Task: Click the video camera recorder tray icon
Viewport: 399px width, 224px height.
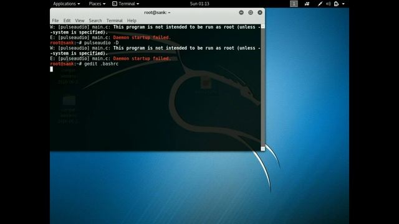Action: pos(307,4)
